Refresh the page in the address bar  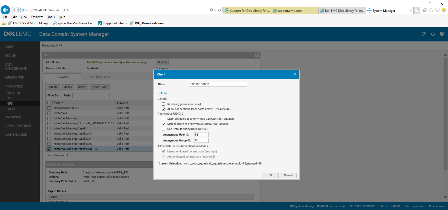click(220, 10)
